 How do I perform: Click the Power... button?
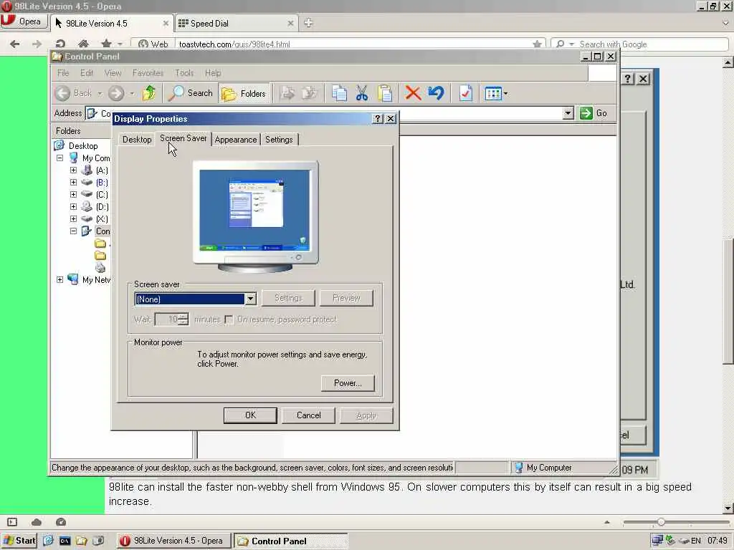coord(348,383)
